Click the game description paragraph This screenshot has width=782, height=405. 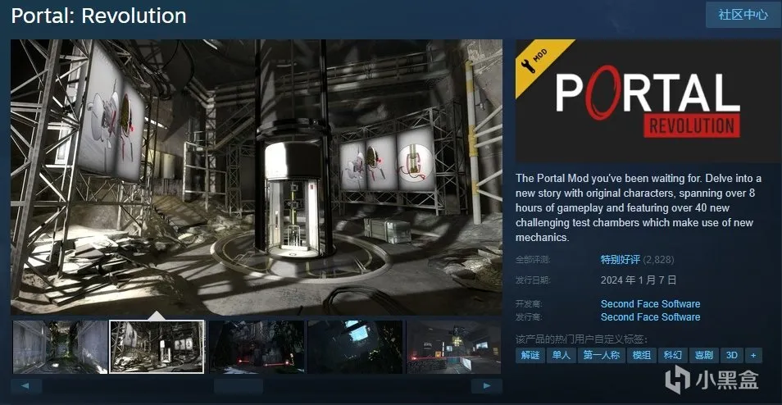(639, 208)
